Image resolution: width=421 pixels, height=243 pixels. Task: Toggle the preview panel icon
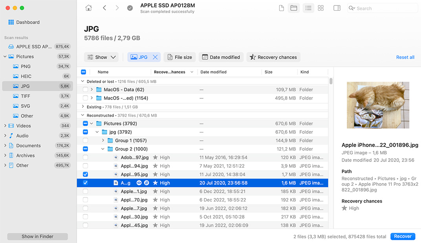tap(337, 8)
